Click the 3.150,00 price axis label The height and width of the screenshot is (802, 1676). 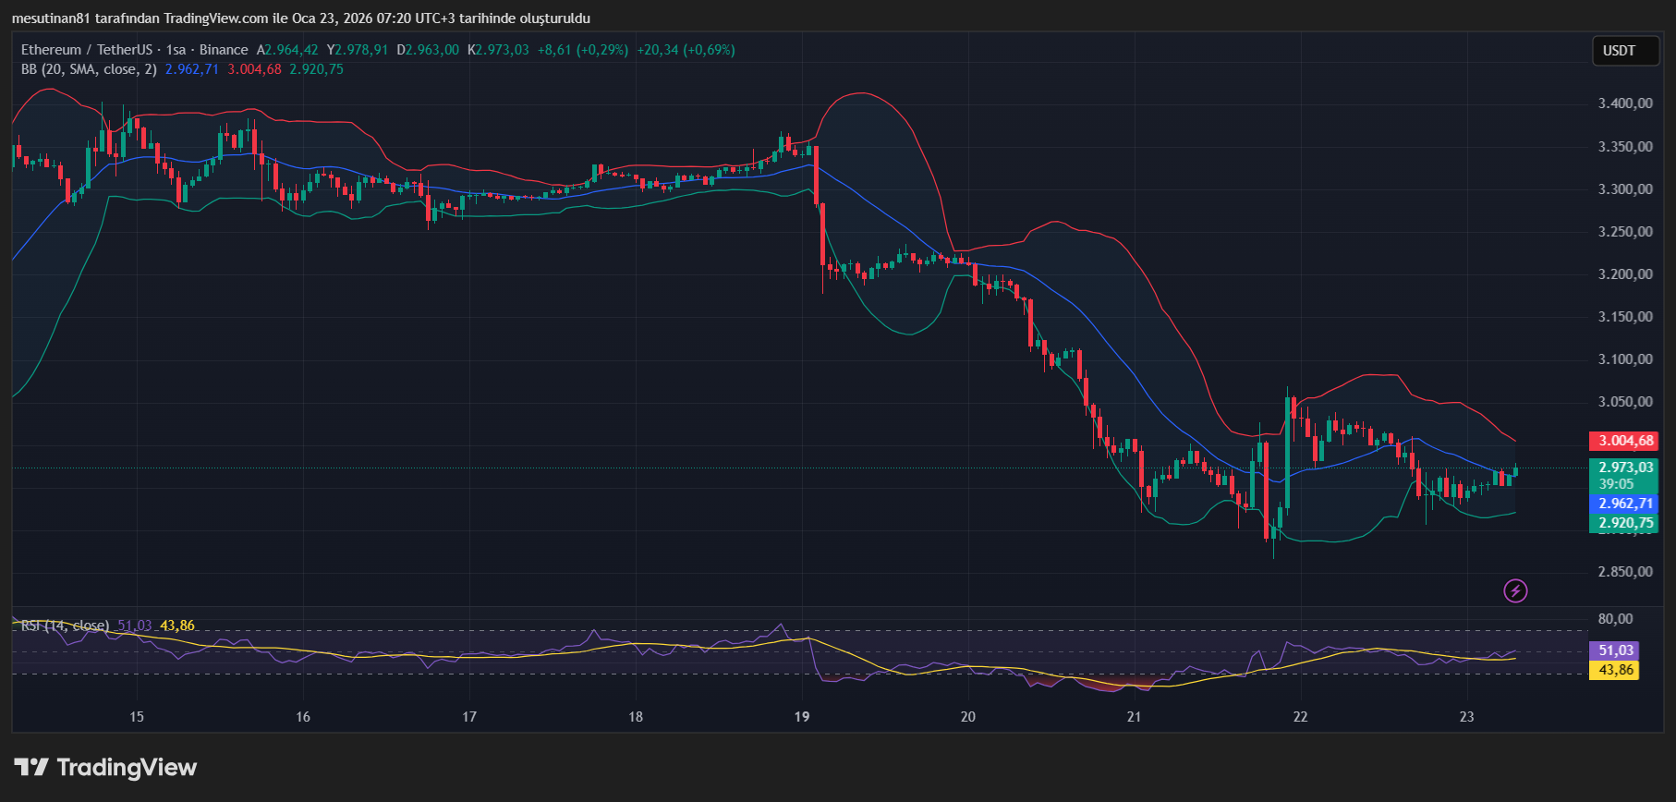1625,317
